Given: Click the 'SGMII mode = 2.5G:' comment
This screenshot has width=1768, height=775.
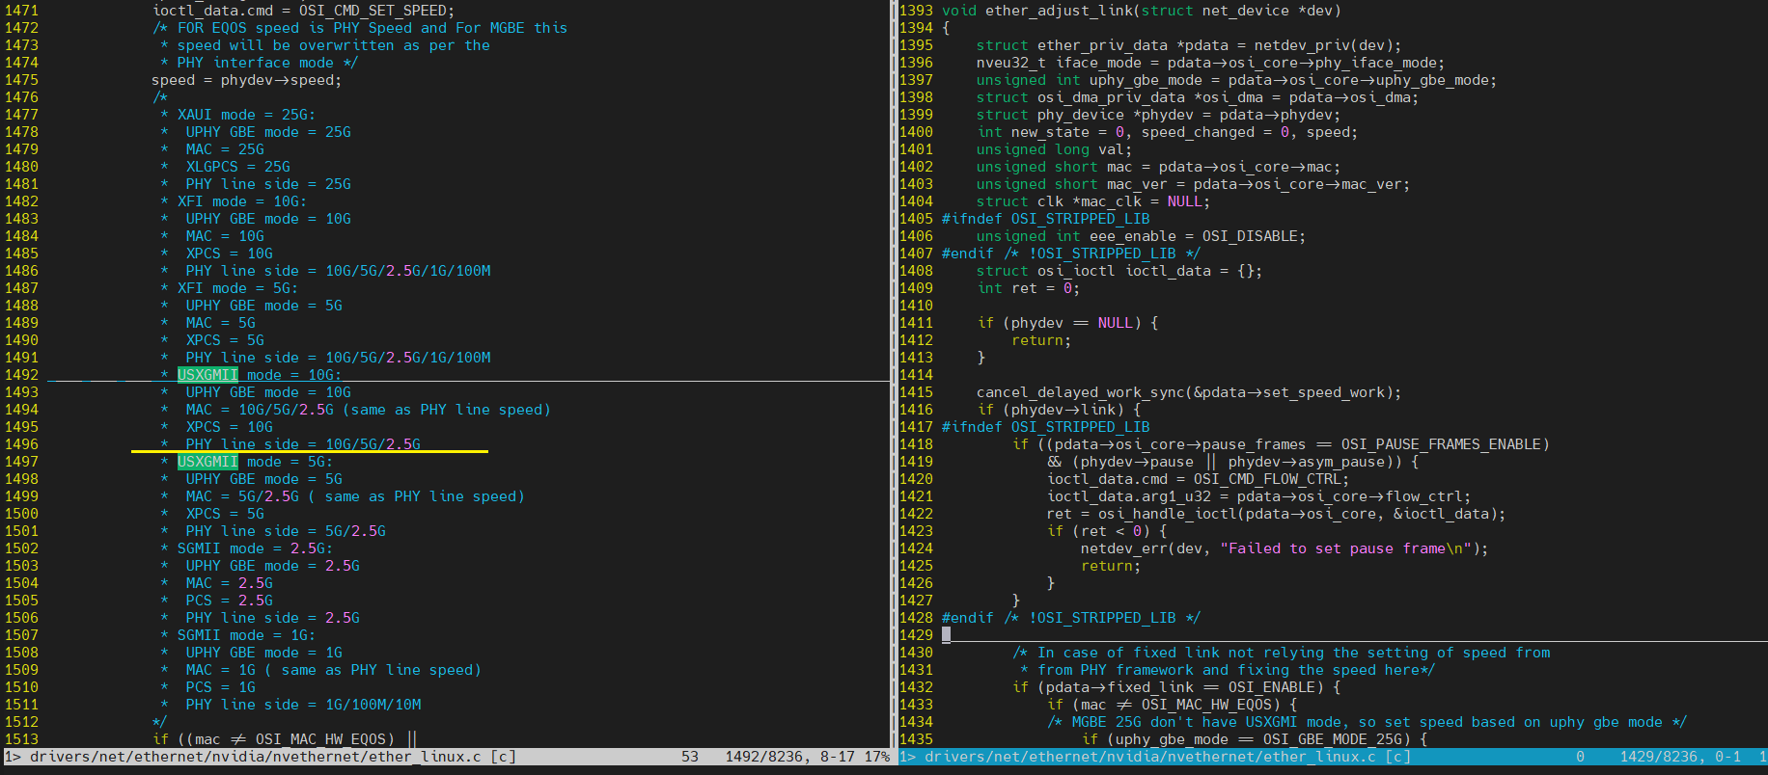Looking at the screenshot, I should (x=255, y=548).
